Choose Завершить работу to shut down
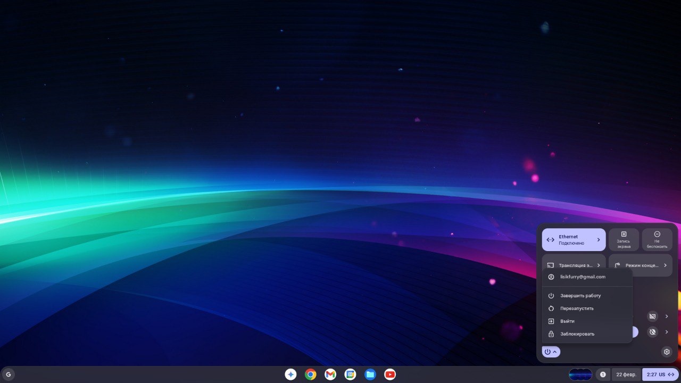 coord(587,296)
